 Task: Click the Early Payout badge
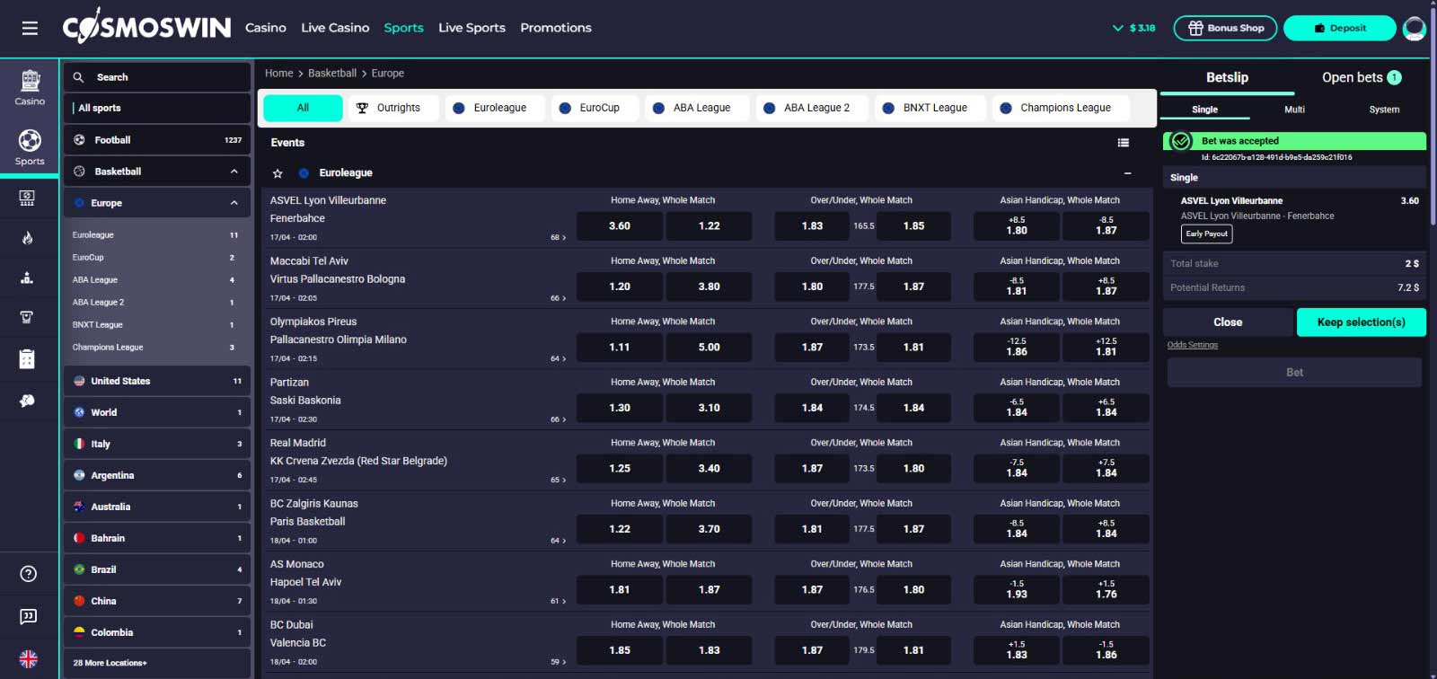tap(1206, 234)
